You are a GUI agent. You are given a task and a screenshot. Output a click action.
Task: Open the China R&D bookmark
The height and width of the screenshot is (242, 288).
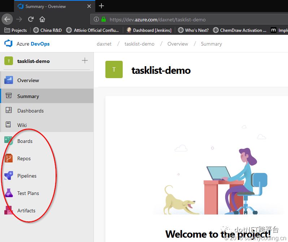click(47, 30)
